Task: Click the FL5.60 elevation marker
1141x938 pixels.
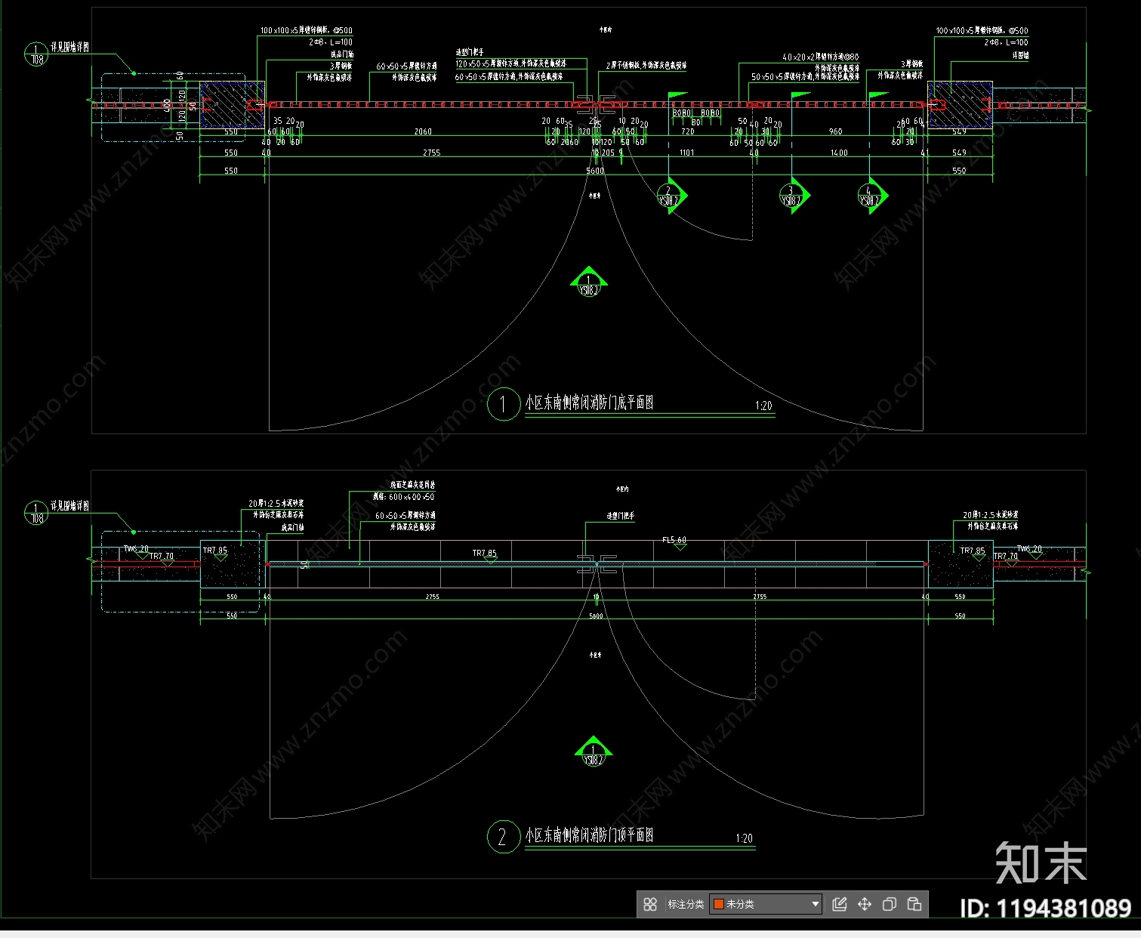Action: (674, 541)
